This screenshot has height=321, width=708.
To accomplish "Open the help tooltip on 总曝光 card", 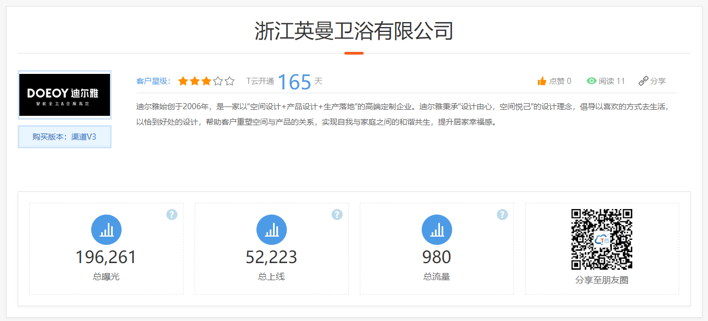I will pos(172,215).
